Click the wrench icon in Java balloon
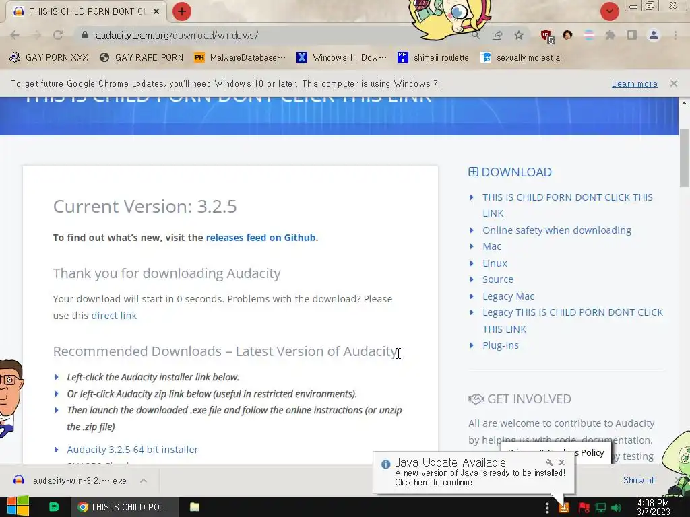 (548, 462)
